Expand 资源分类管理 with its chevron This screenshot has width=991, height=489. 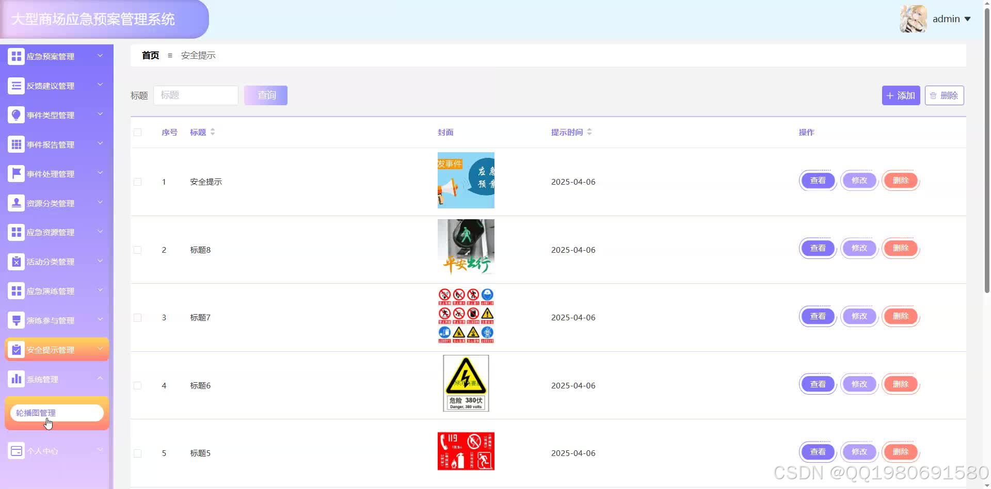(100, 202)
